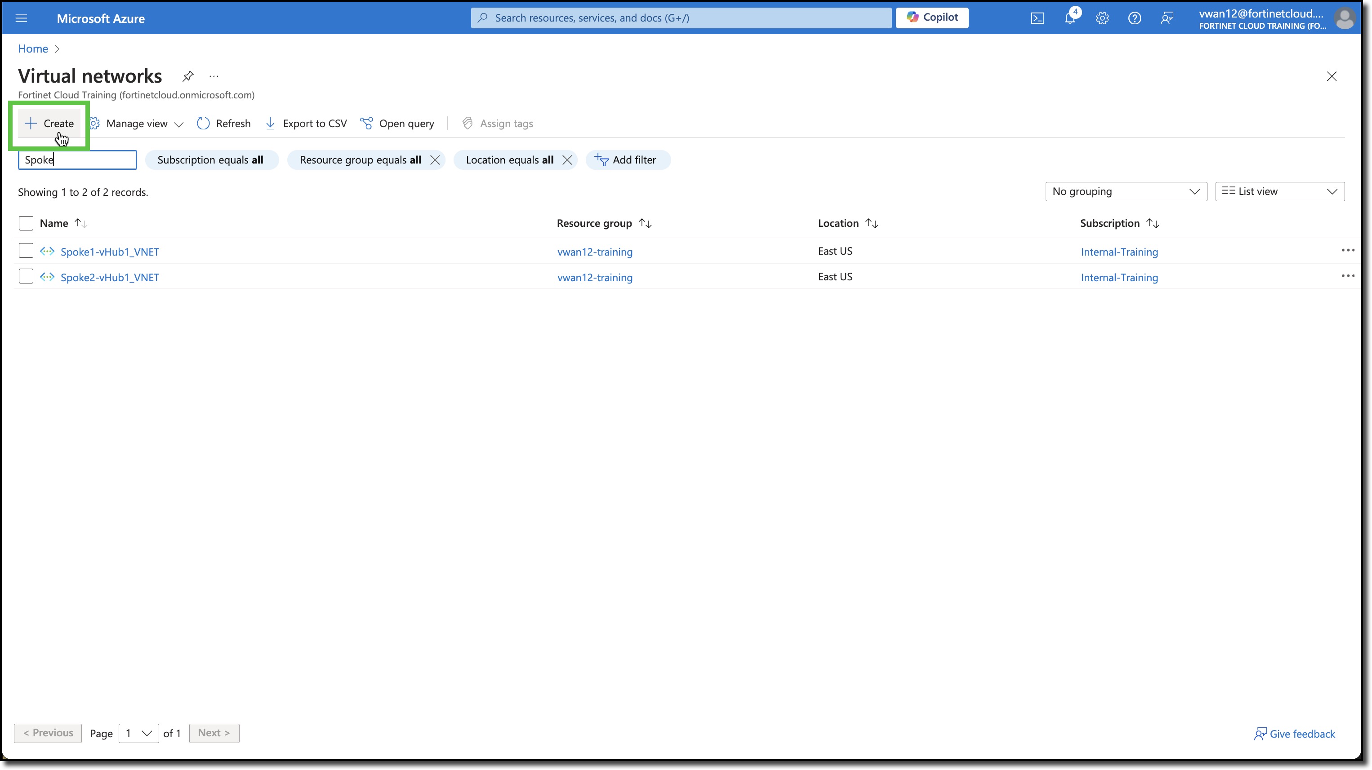Open the ellipsis menu beside Virtual networks title
The width and height of the screenshot is (1372, 770).
214,76
